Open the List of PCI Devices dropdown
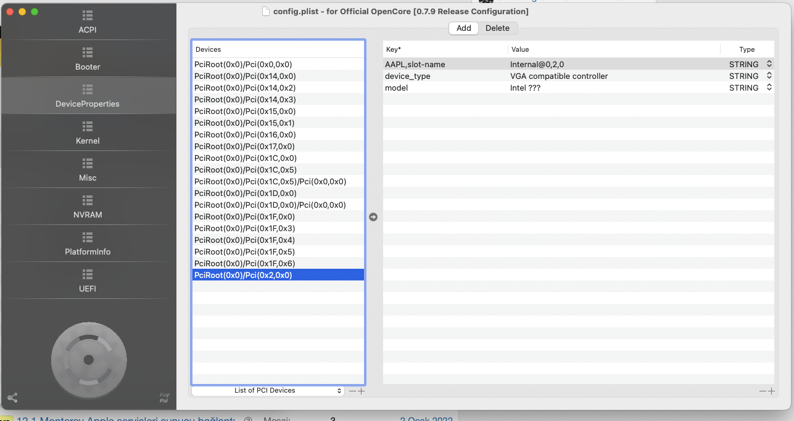 point(267,391)
